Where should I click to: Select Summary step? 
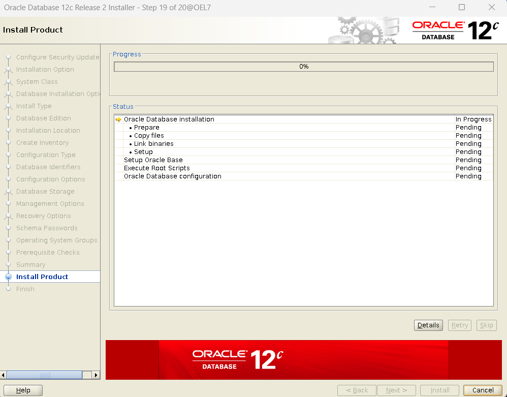30,265
